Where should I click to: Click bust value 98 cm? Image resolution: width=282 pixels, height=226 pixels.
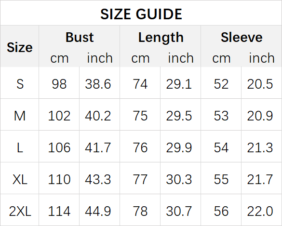tap(59, 84)
